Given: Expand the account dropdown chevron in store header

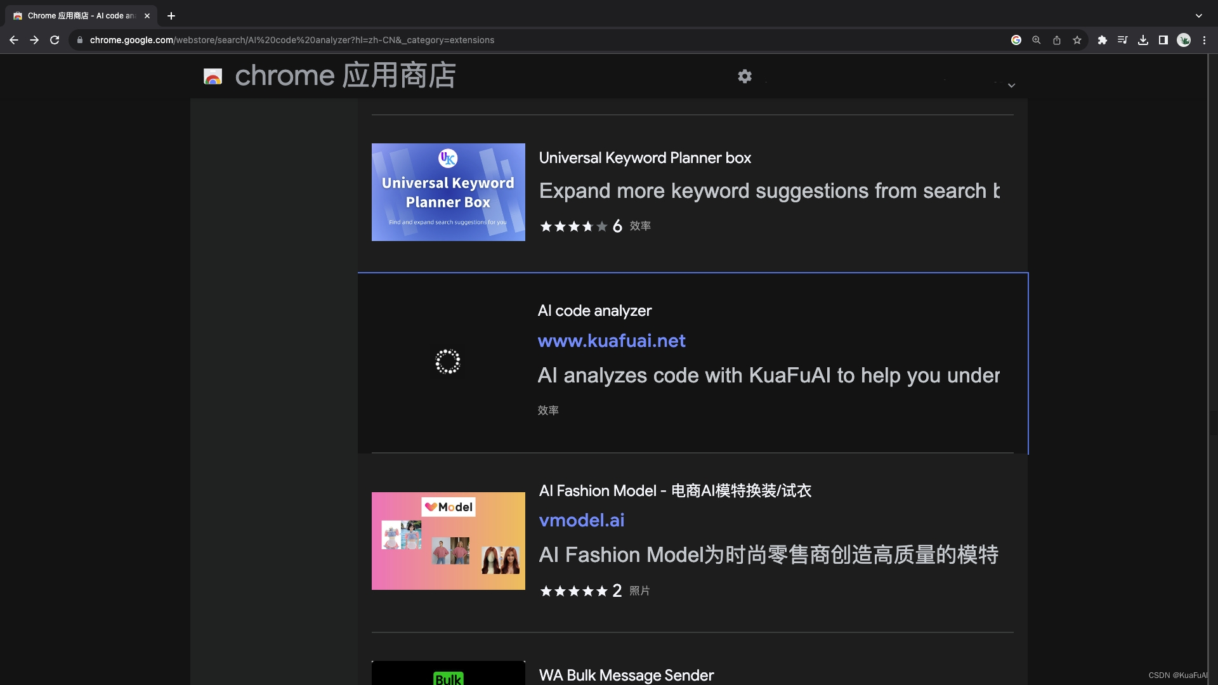Looking at the screenshot, I should tap(1012, 85).
